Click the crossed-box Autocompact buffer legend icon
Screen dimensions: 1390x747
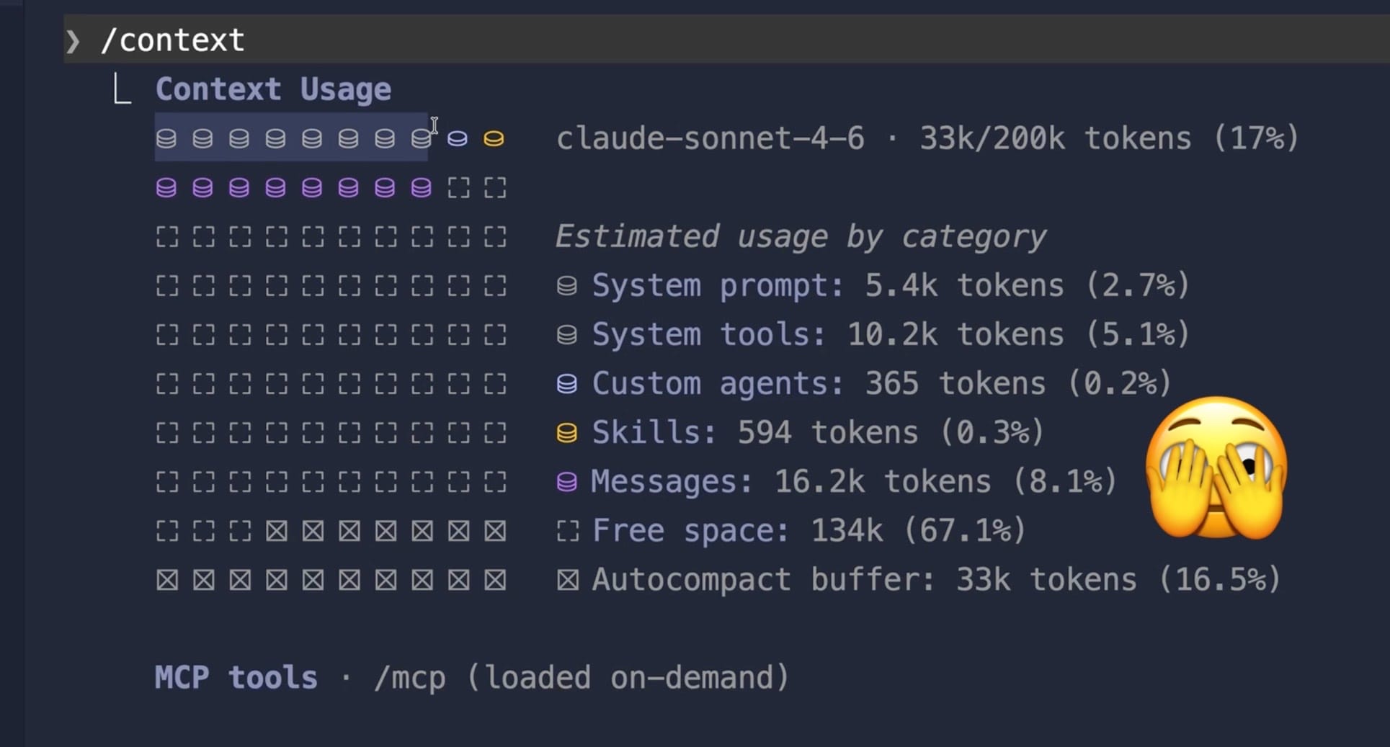point(568,580)
